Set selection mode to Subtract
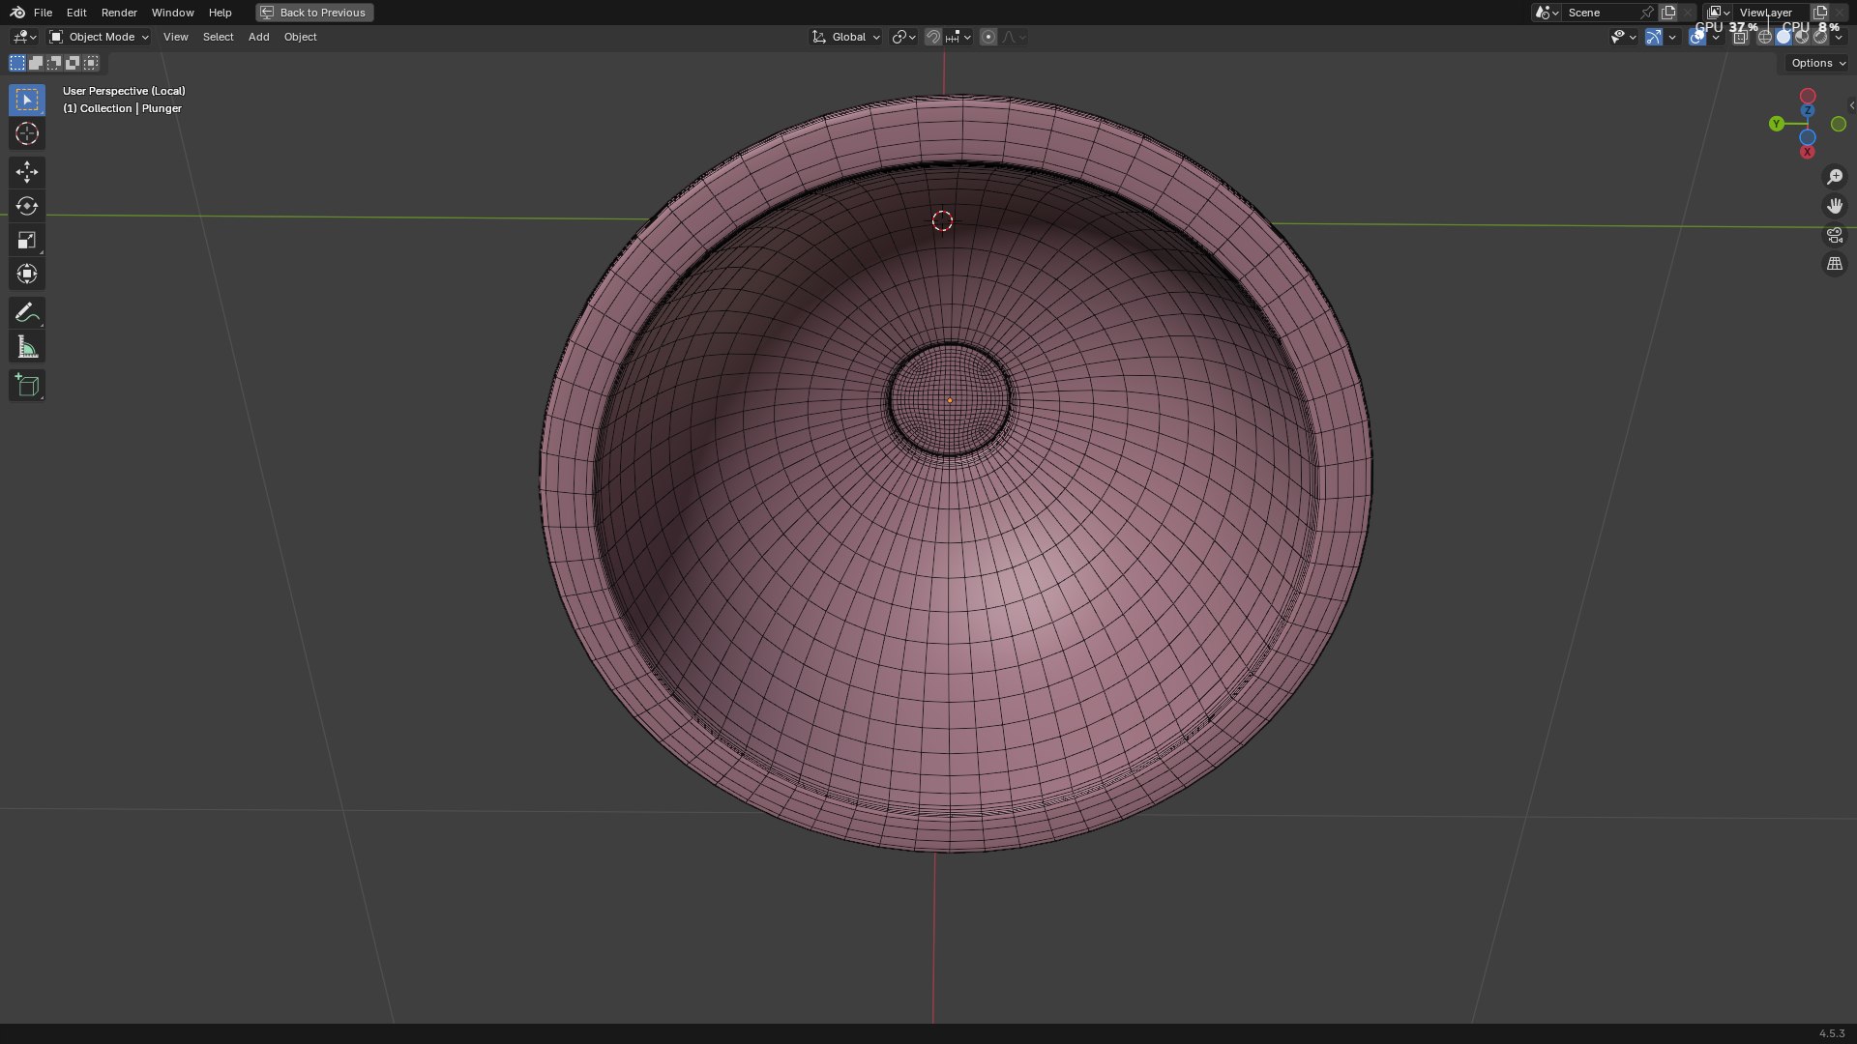The width and height of the screenshot is (1857, 1044). point(54,63)
